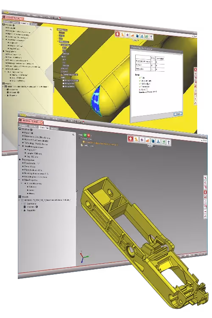This screenshot has height=318, width=212.
Task: Click the purple star icon in the lower window toolbar
Action: pos(142,140)
